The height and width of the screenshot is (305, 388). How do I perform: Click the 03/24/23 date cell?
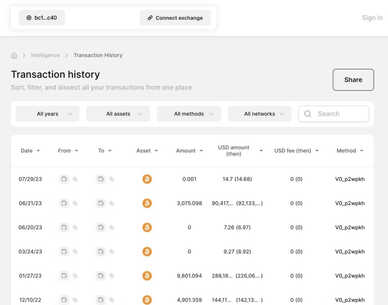(30, 252)
